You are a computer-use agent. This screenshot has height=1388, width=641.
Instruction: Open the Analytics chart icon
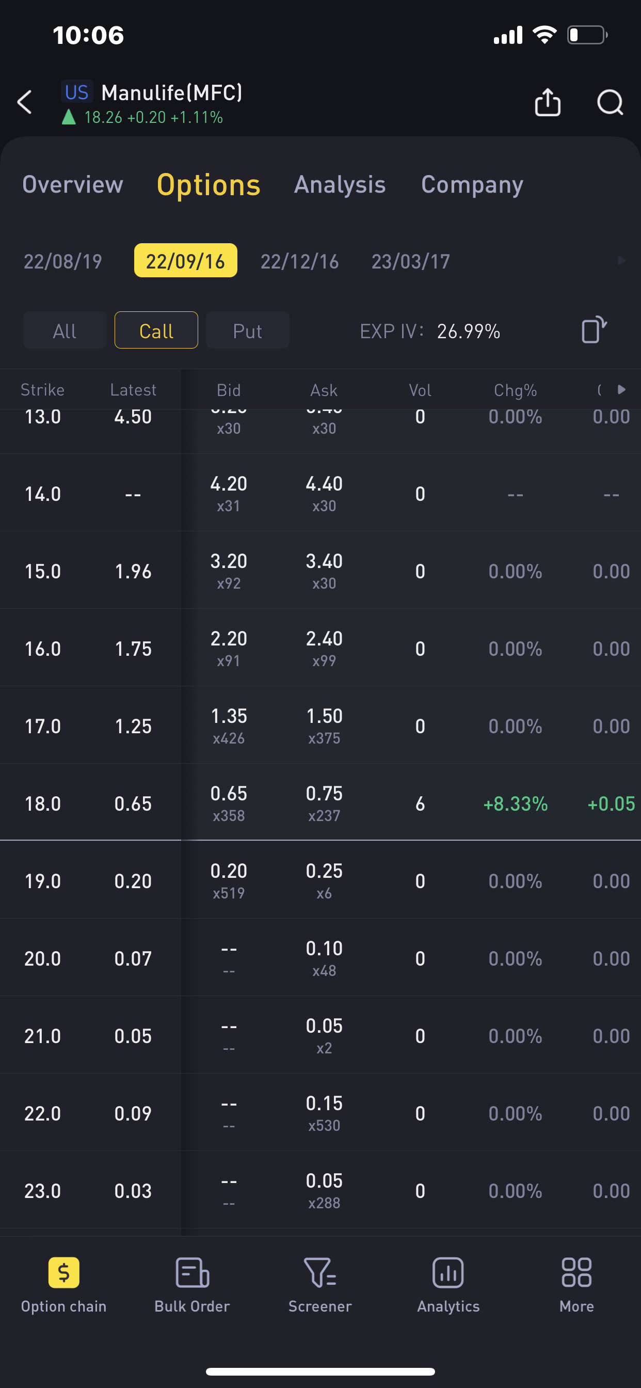tap(448, 1273)
